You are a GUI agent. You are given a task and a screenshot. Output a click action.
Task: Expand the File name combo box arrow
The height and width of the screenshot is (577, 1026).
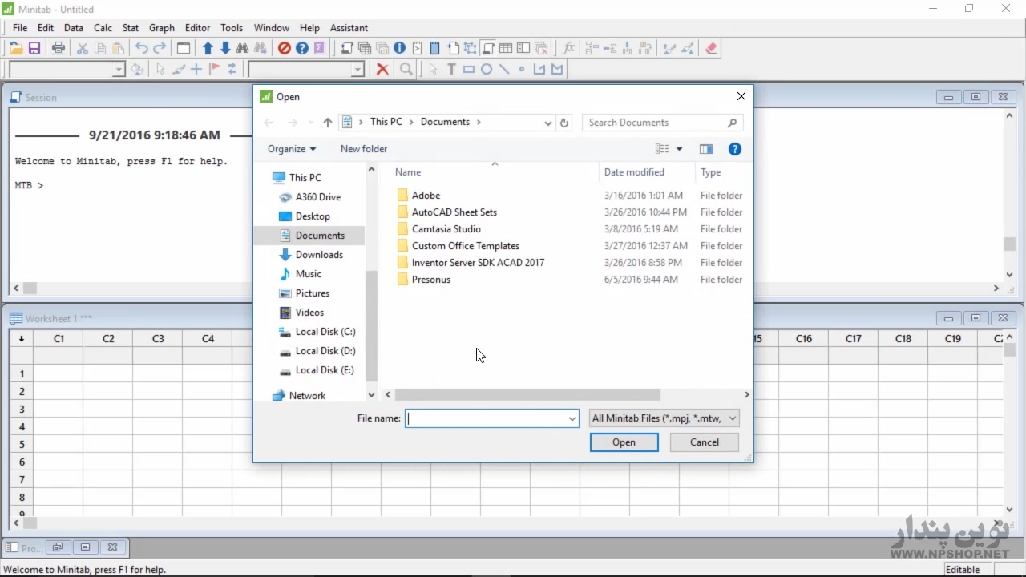(572, 418)
